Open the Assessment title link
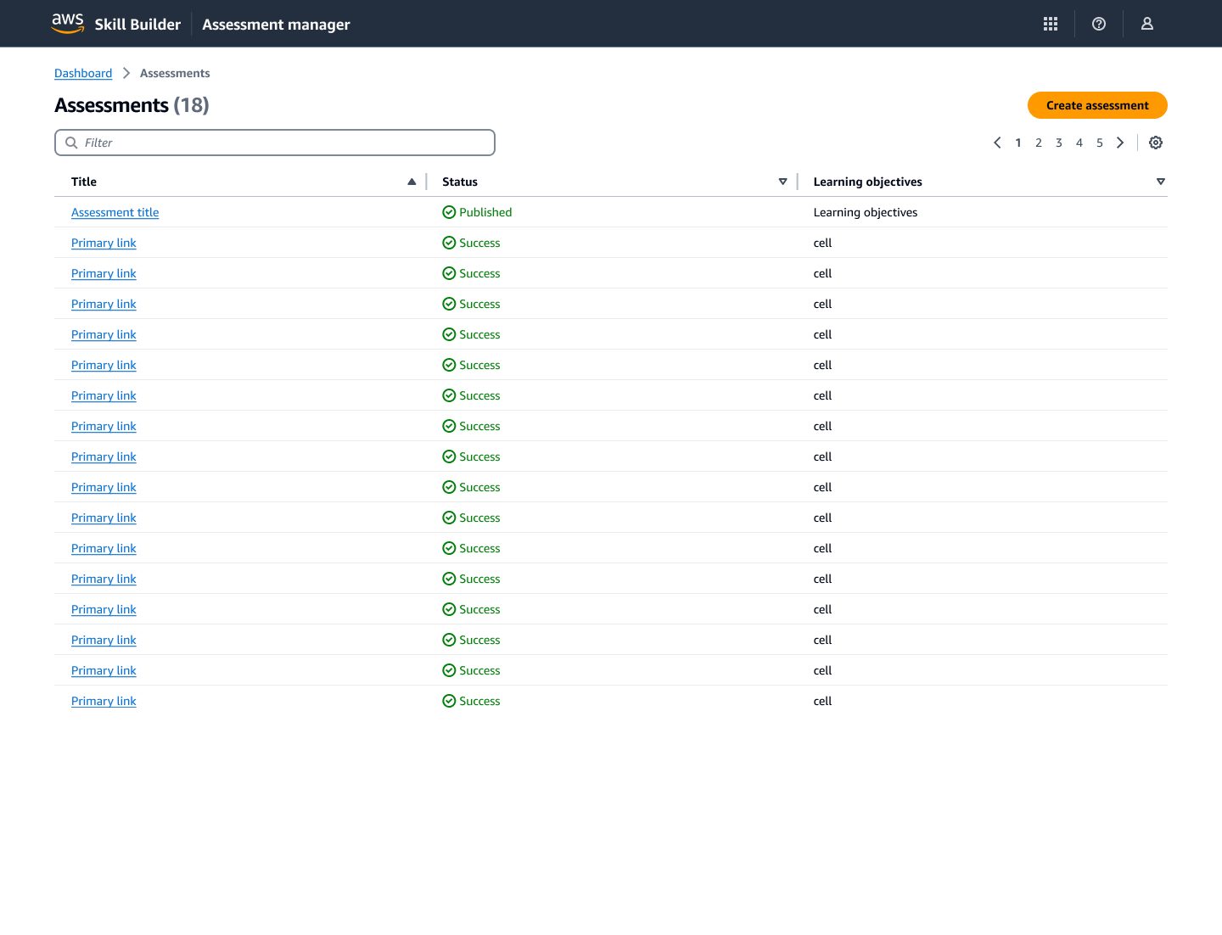 115,212
